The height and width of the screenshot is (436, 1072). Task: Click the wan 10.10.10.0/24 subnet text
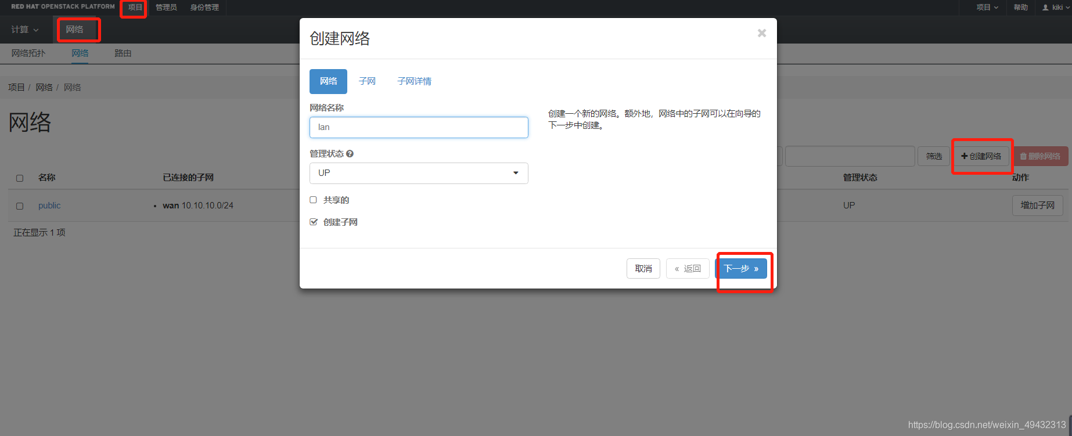click(x=198, y=206)
